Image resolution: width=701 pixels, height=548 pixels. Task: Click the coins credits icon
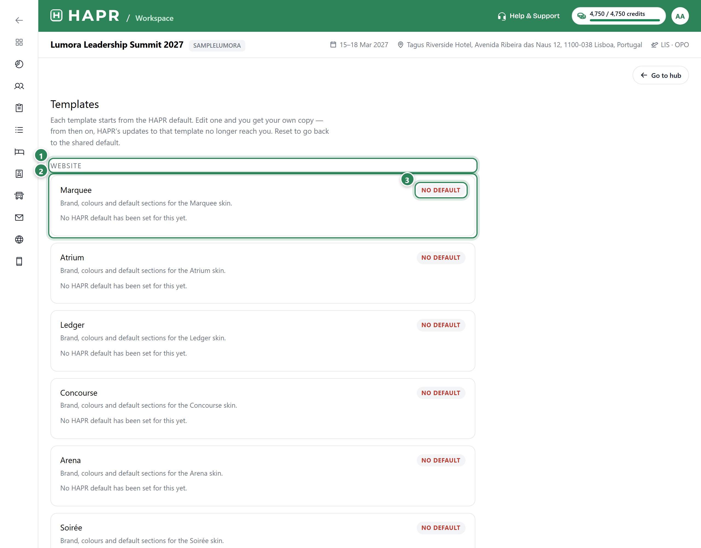(581, 16)
